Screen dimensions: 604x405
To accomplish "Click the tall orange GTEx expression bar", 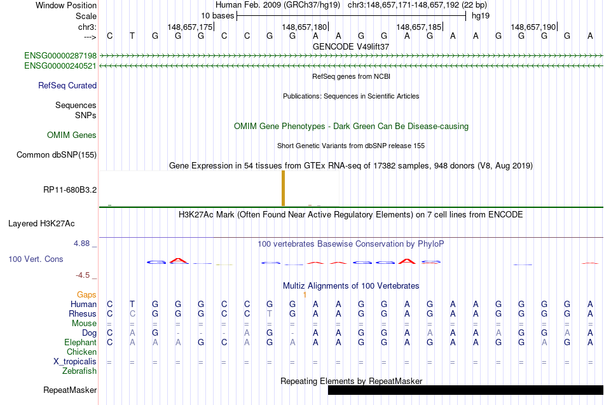I will point(284,188).
